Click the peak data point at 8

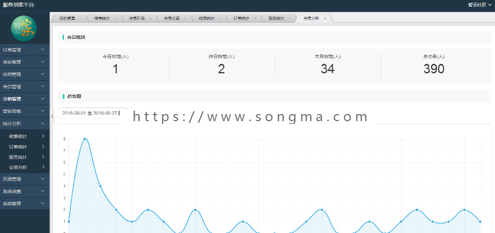pyautogui.click(x=85, y=139)
